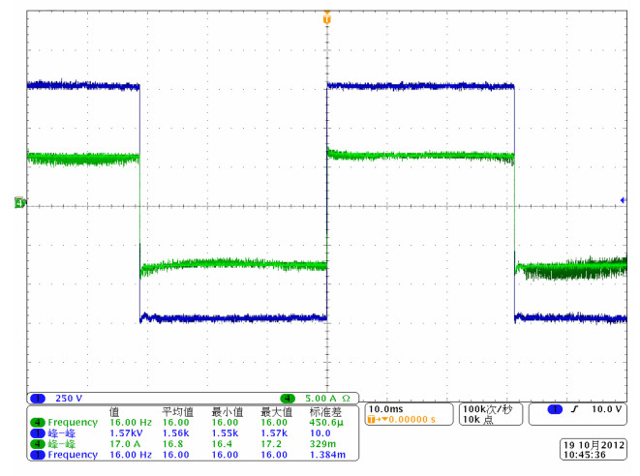Click the 10k 点 record length readout

tap(480, 421)
